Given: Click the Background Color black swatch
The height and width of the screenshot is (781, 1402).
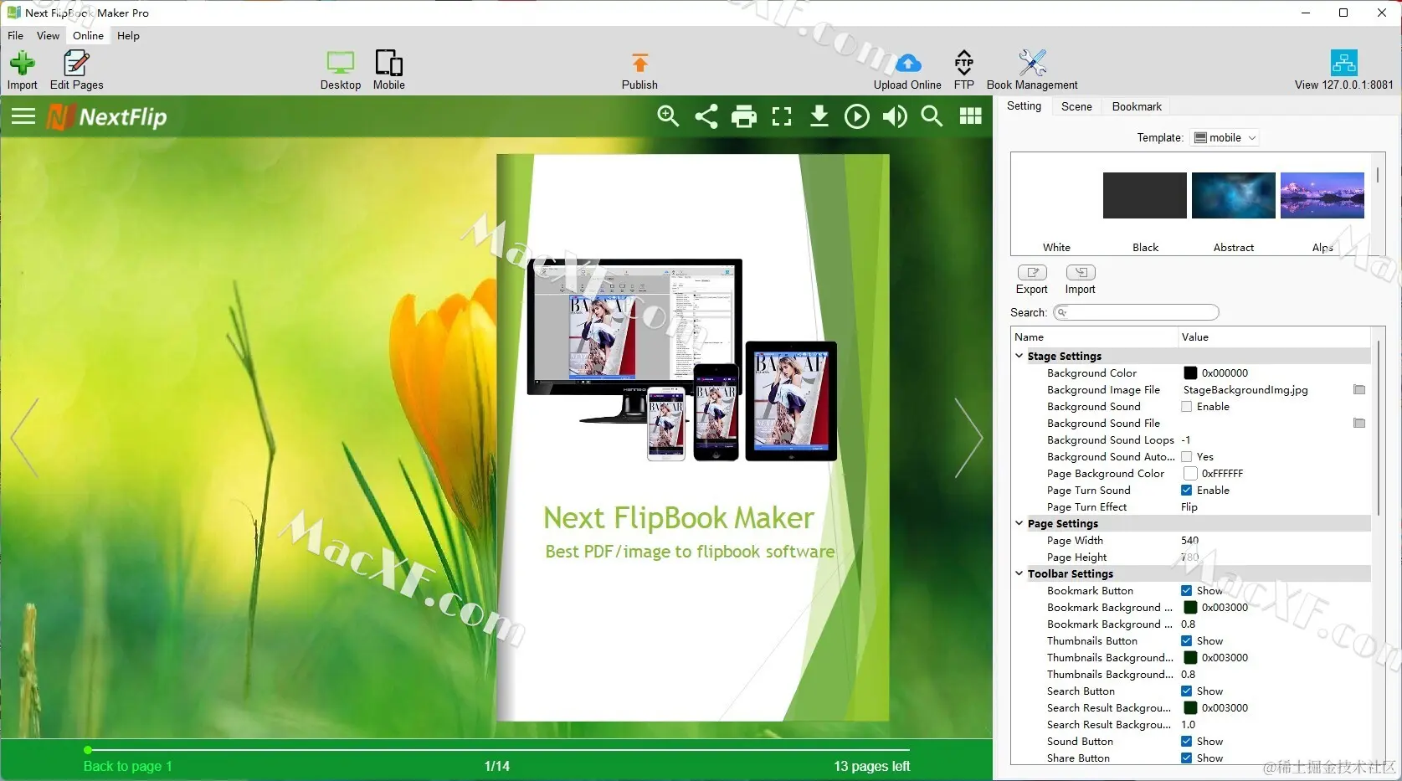Looking at the screenshot, I should click(1190, 373).
